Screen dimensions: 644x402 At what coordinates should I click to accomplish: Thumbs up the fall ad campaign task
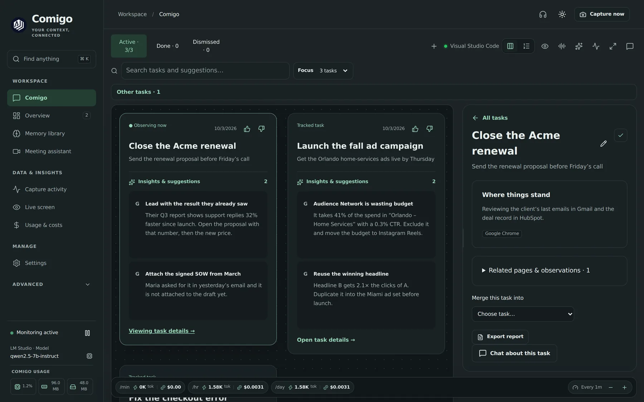click(x=415, y=129)
